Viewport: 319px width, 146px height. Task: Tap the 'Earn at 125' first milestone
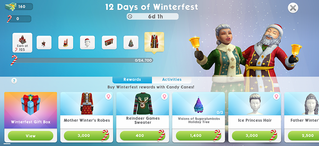pos(22,43)
